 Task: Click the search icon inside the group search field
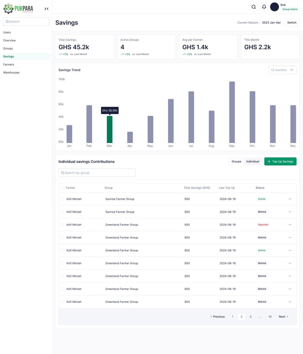tap(63, 173)
